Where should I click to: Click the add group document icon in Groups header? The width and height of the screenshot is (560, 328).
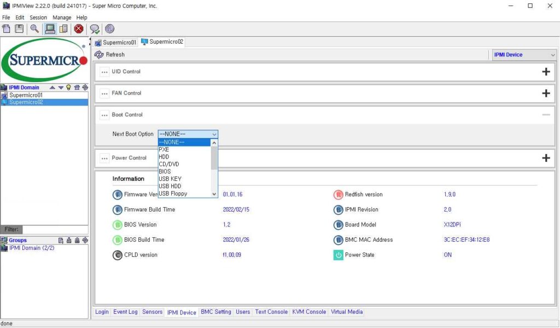click(61, 241)
